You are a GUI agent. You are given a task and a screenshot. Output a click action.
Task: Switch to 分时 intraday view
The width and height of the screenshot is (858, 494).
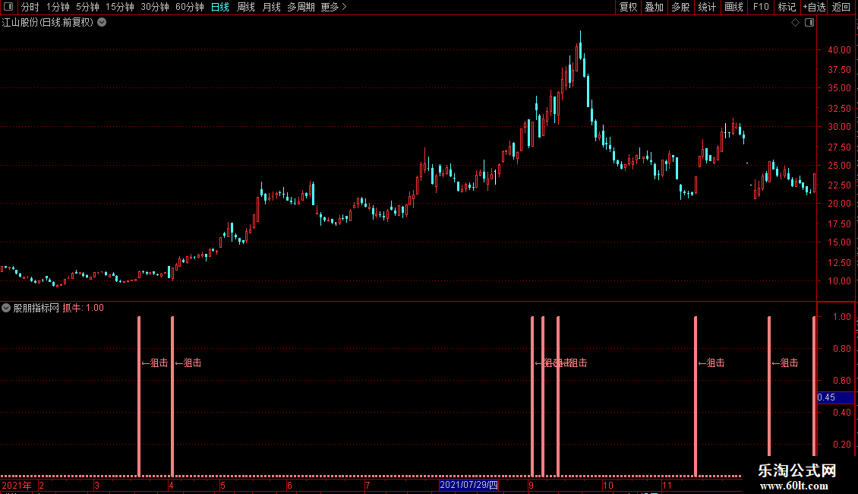coord(30,7)
